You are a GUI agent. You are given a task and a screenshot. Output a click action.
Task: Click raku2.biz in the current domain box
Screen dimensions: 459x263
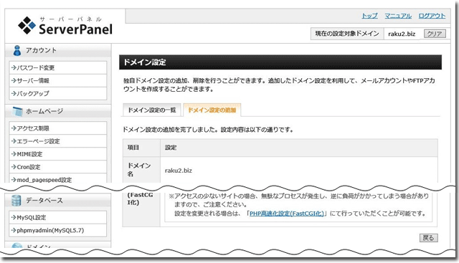pos(402,34)
